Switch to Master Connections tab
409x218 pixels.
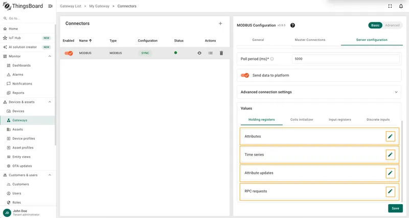pyautogui.click(x=310, y=40)
